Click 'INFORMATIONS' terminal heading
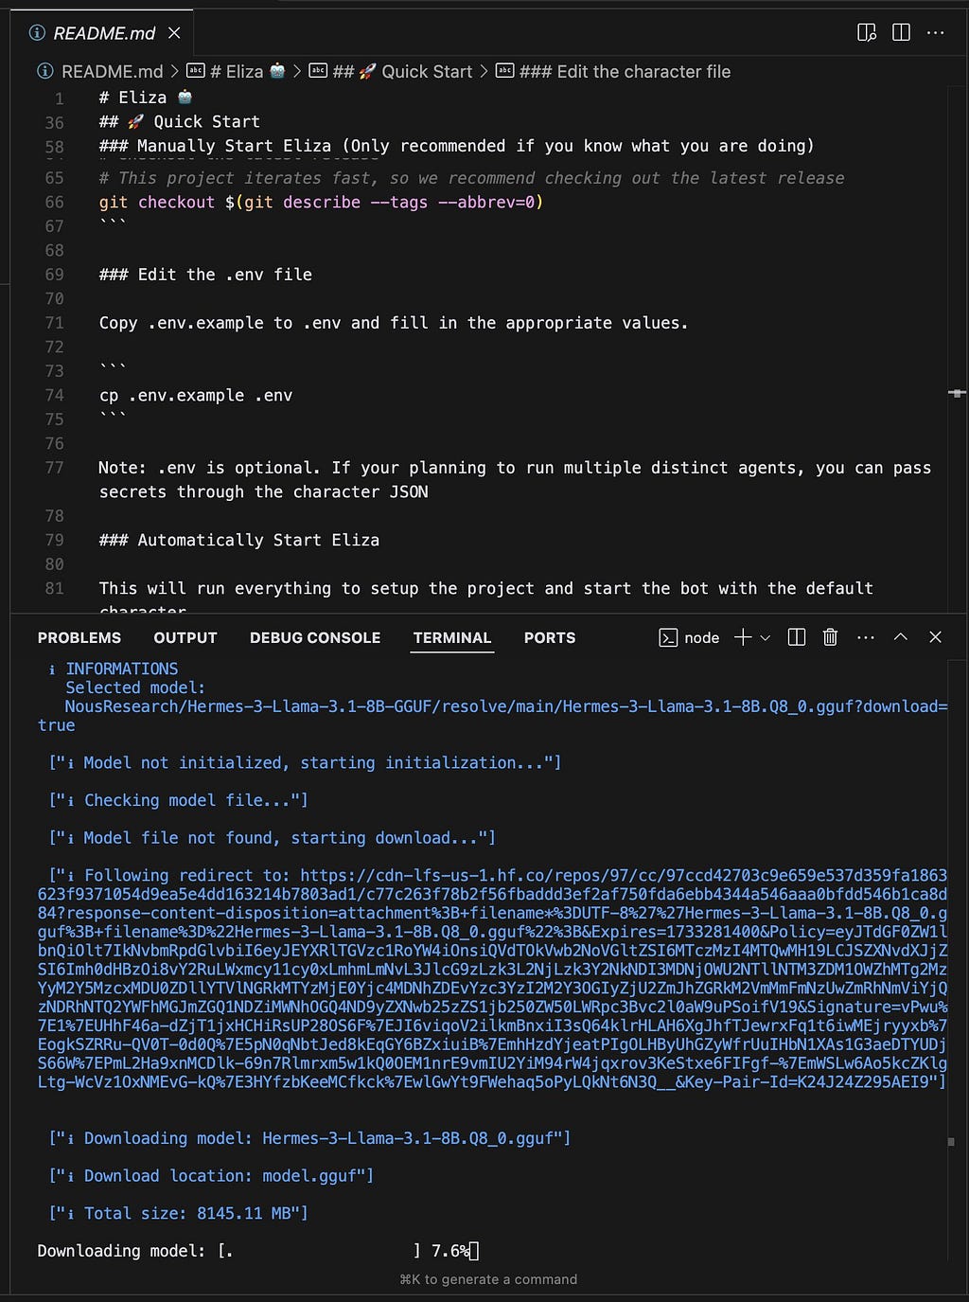This screenshot has height=1302, width=969. 121,669
